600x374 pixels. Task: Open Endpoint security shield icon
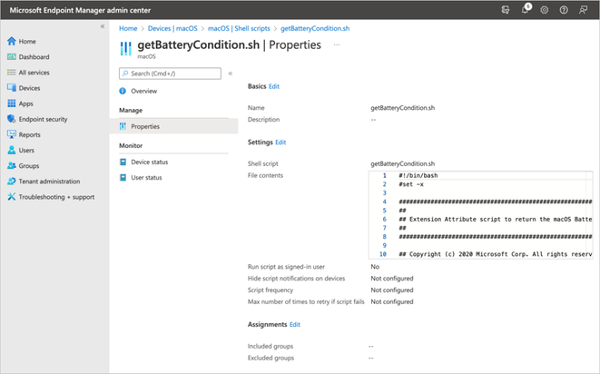[12, 119]
